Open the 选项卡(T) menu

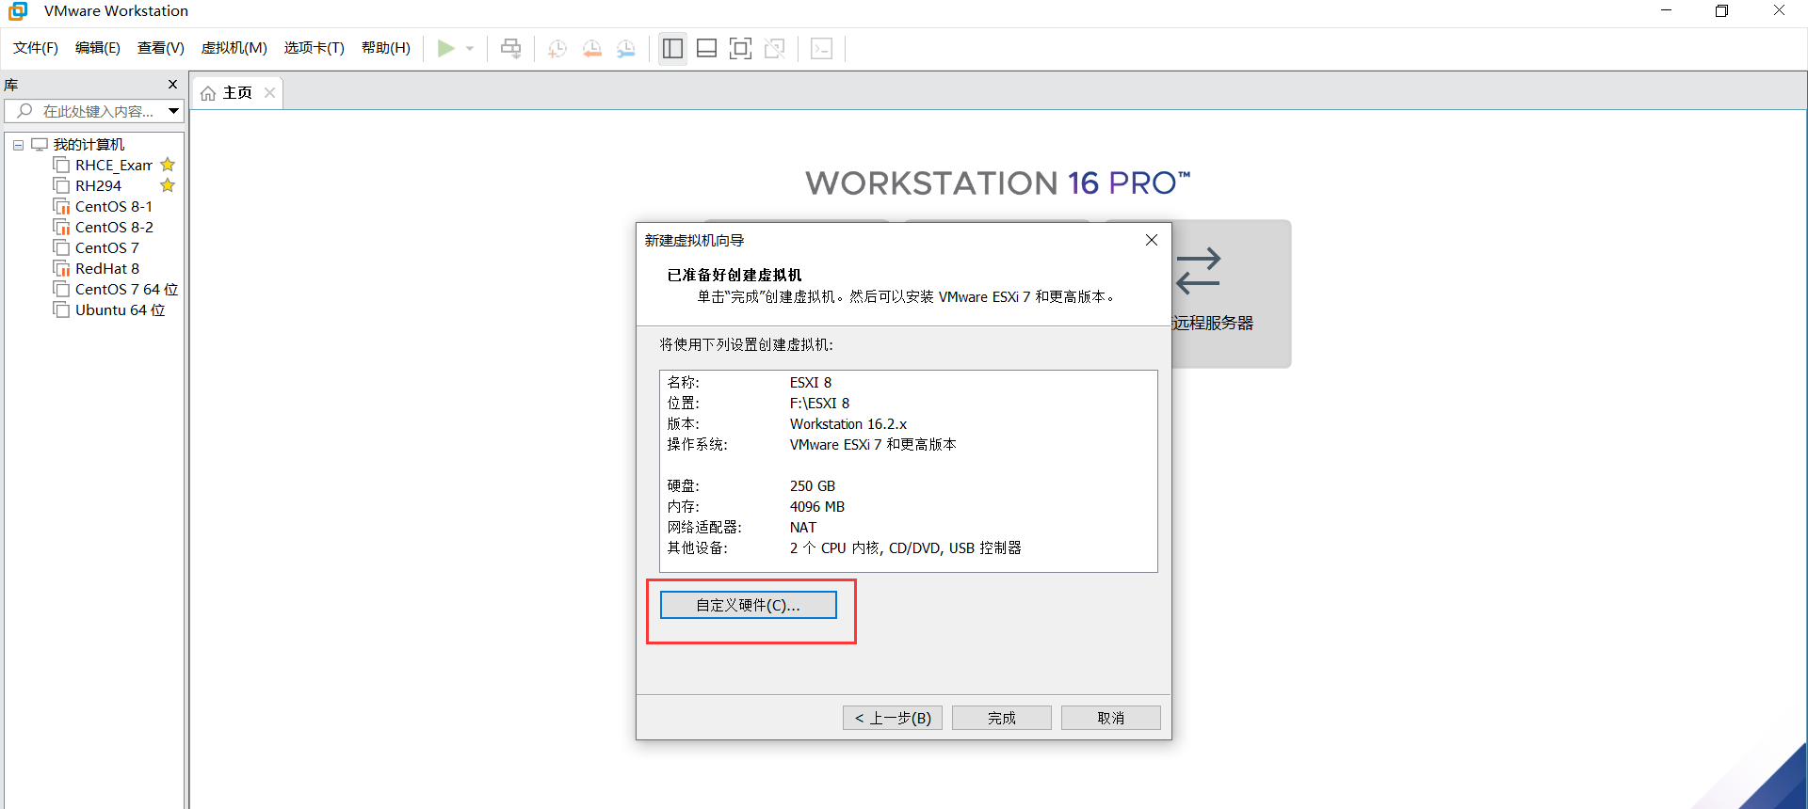315,48
